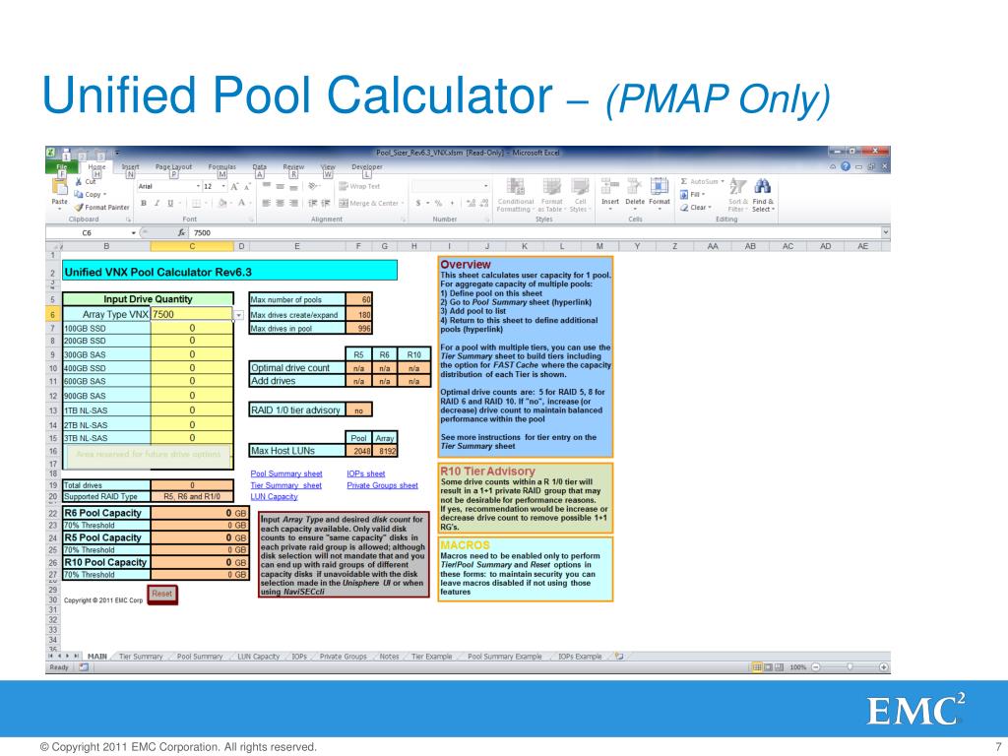Switch to the Formulas tab
The width and height of the screenshot is (1008, 756).
[221, 167]
